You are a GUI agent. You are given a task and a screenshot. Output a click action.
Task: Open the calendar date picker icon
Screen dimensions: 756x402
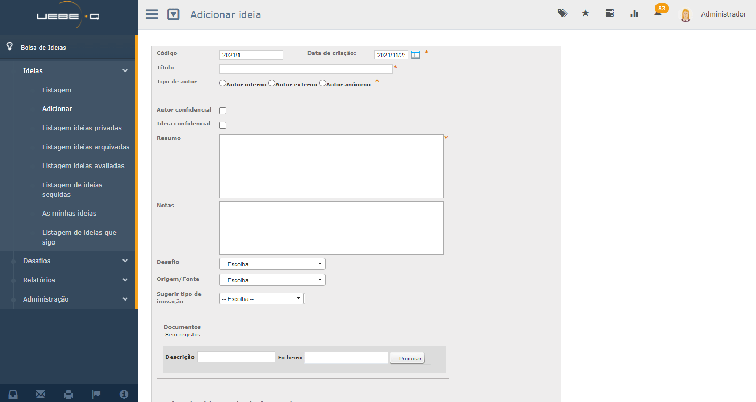pyautogui.click(x=415, y=54)
